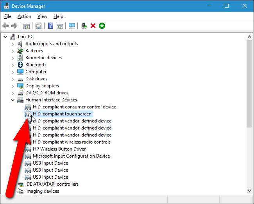The width and height of the screenshot is (254, 204).
Task: Open the File menu
Action: coord(8,16)
